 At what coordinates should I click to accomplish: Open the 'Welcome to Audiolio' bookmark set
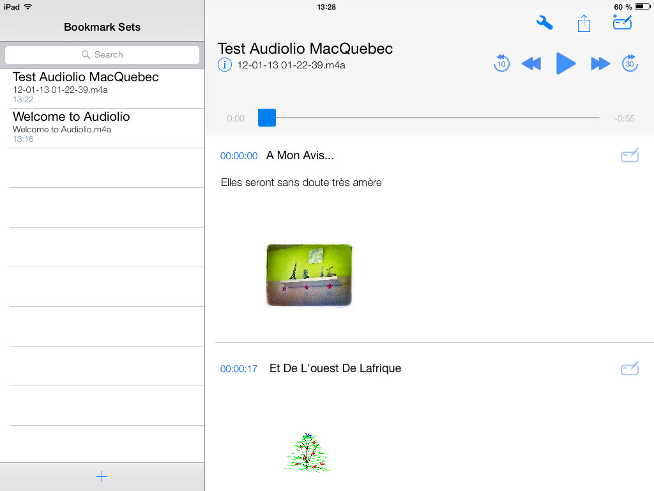[x=102, y=128]
